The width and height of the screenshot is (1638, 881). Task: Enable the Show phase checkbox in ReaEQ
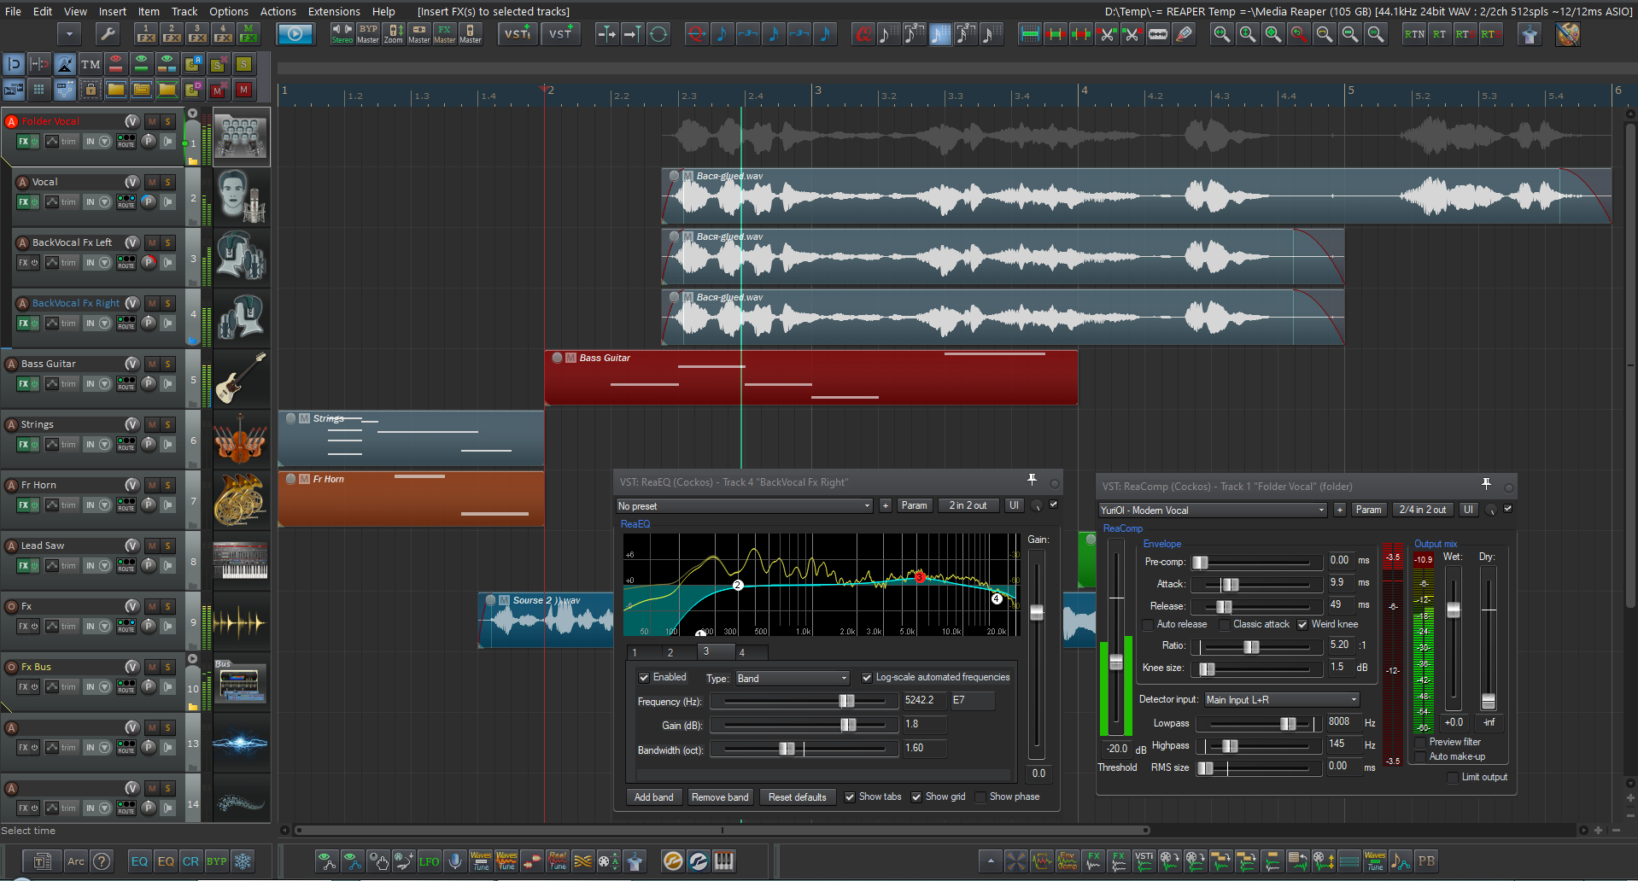pyautogui.click(x=981, y=797)
